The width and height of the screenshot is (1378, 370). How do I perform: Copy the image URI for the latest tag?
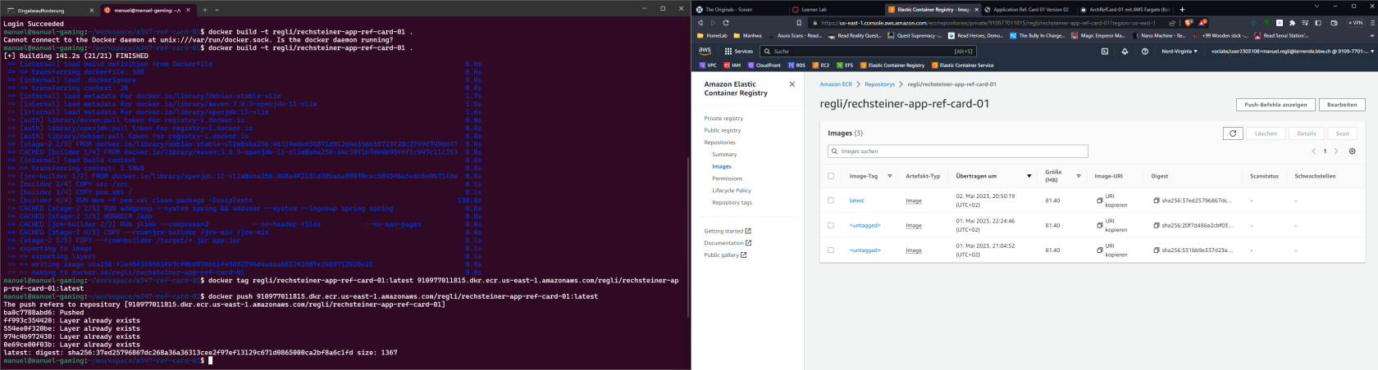tap(1100, 201)
